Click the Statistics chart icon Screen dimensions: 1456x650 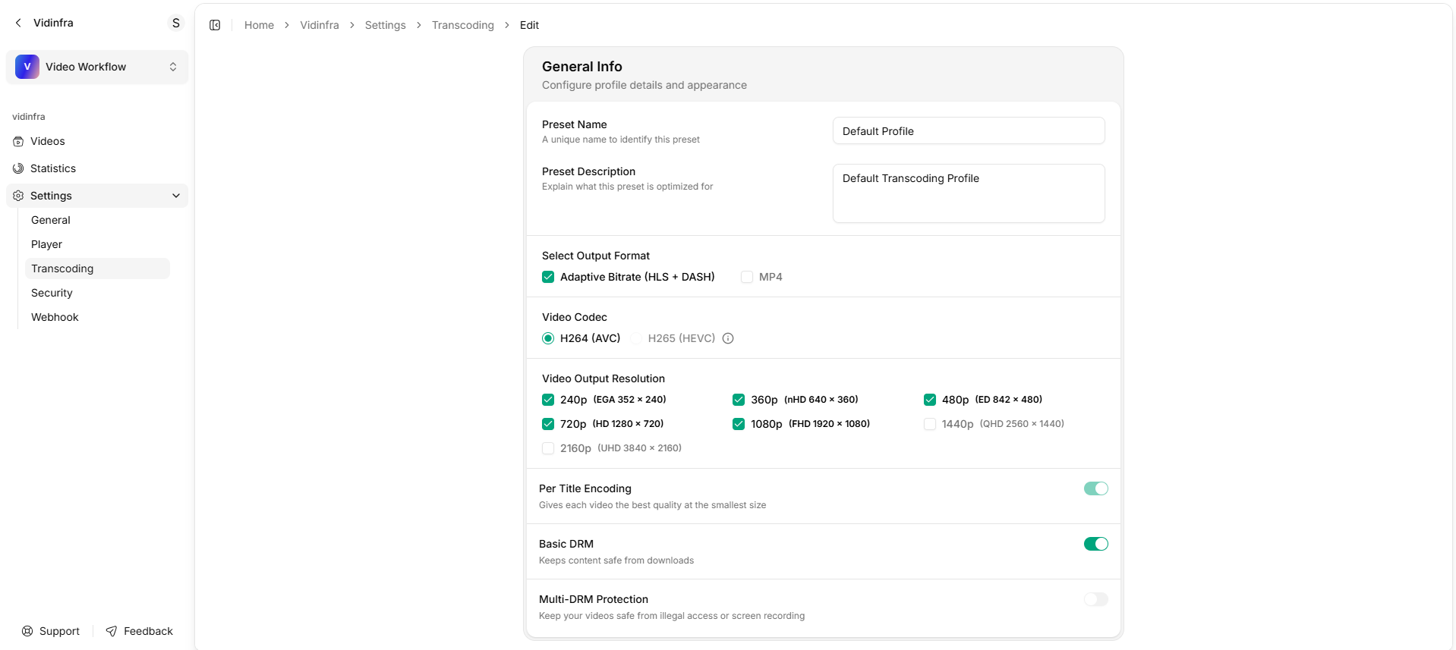pos(18,168)
